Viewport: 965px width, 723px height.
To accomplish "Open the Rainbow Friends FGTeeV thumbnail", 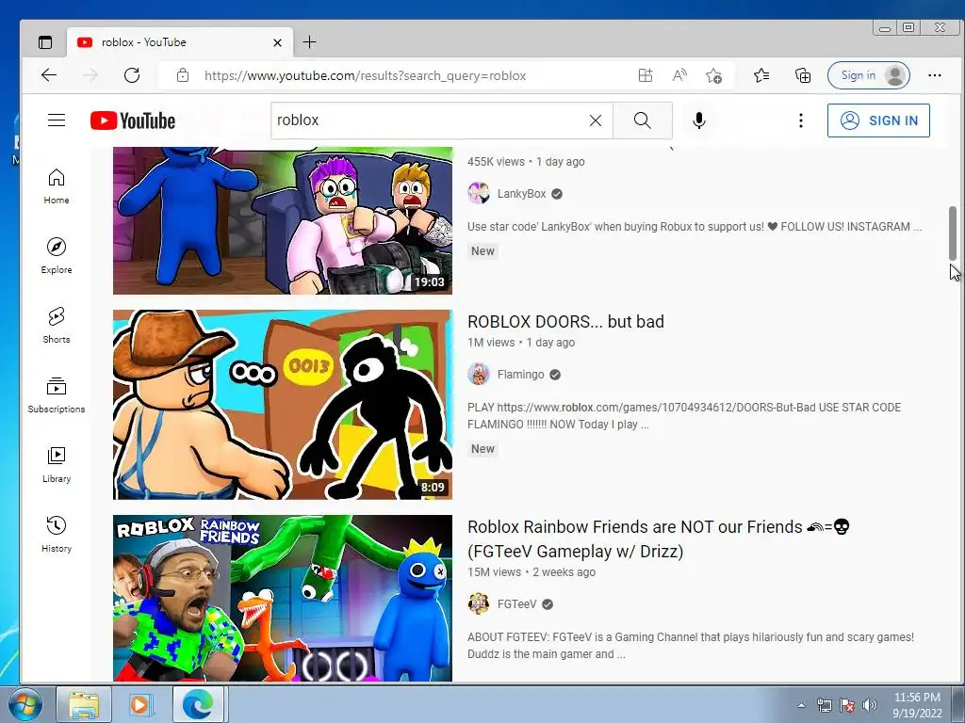I will [x=283, y=598].
